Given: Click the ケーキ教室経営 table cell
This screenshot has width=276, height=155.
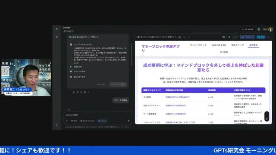Looking at the screenshot, I should pos(150,114).
